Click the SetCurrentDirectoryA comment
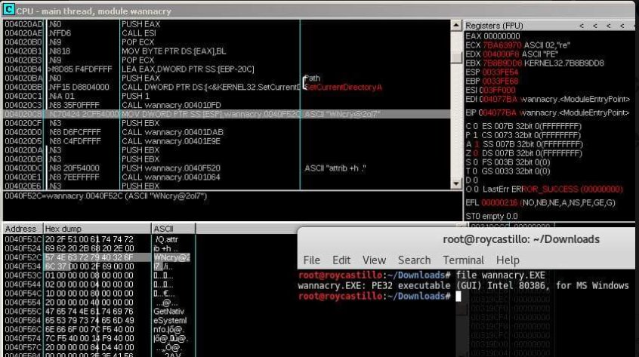The height and width of the screenshot is (357, 639). click(x=343, y=87)
